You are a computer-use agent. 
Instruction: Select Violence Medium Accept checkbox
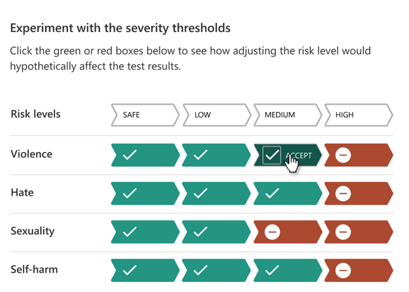pos(271,155)
